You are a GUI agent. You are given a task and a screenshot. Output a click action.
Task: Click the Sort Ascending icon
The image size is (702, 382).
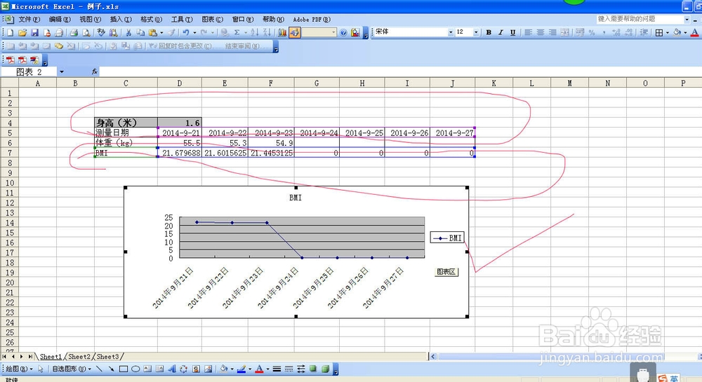pyautogui.click(x=255, y=33)
